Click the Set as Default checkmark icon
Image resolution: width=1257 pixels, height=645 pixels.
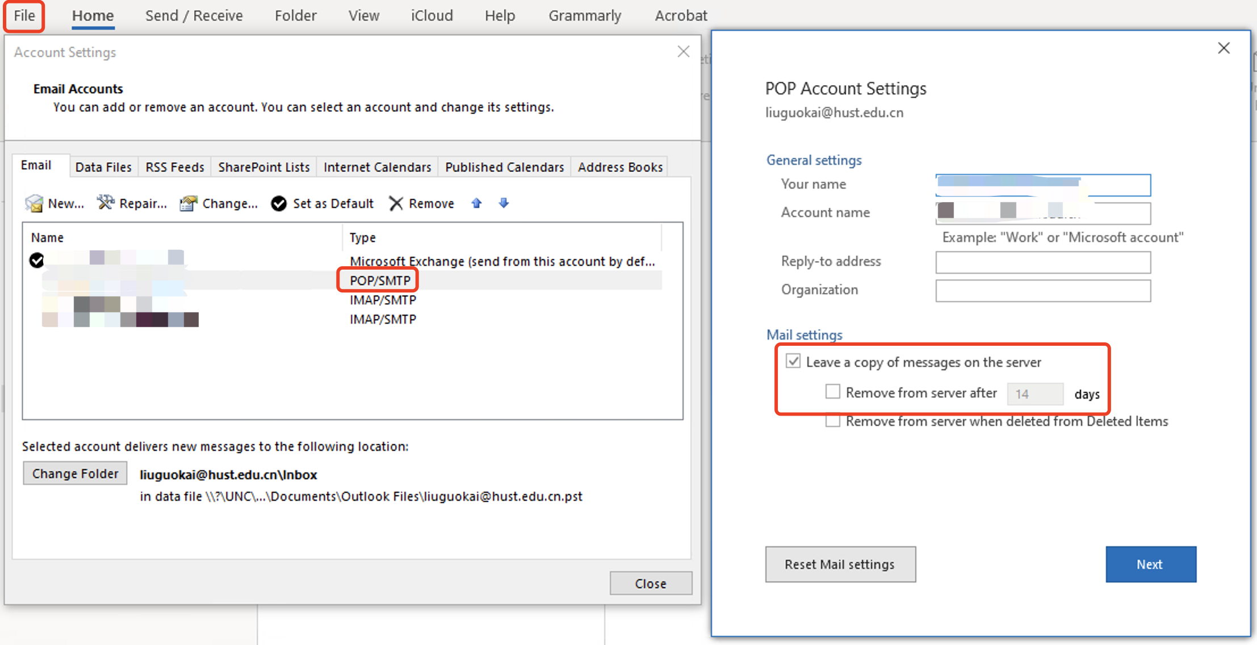point(279,203)
